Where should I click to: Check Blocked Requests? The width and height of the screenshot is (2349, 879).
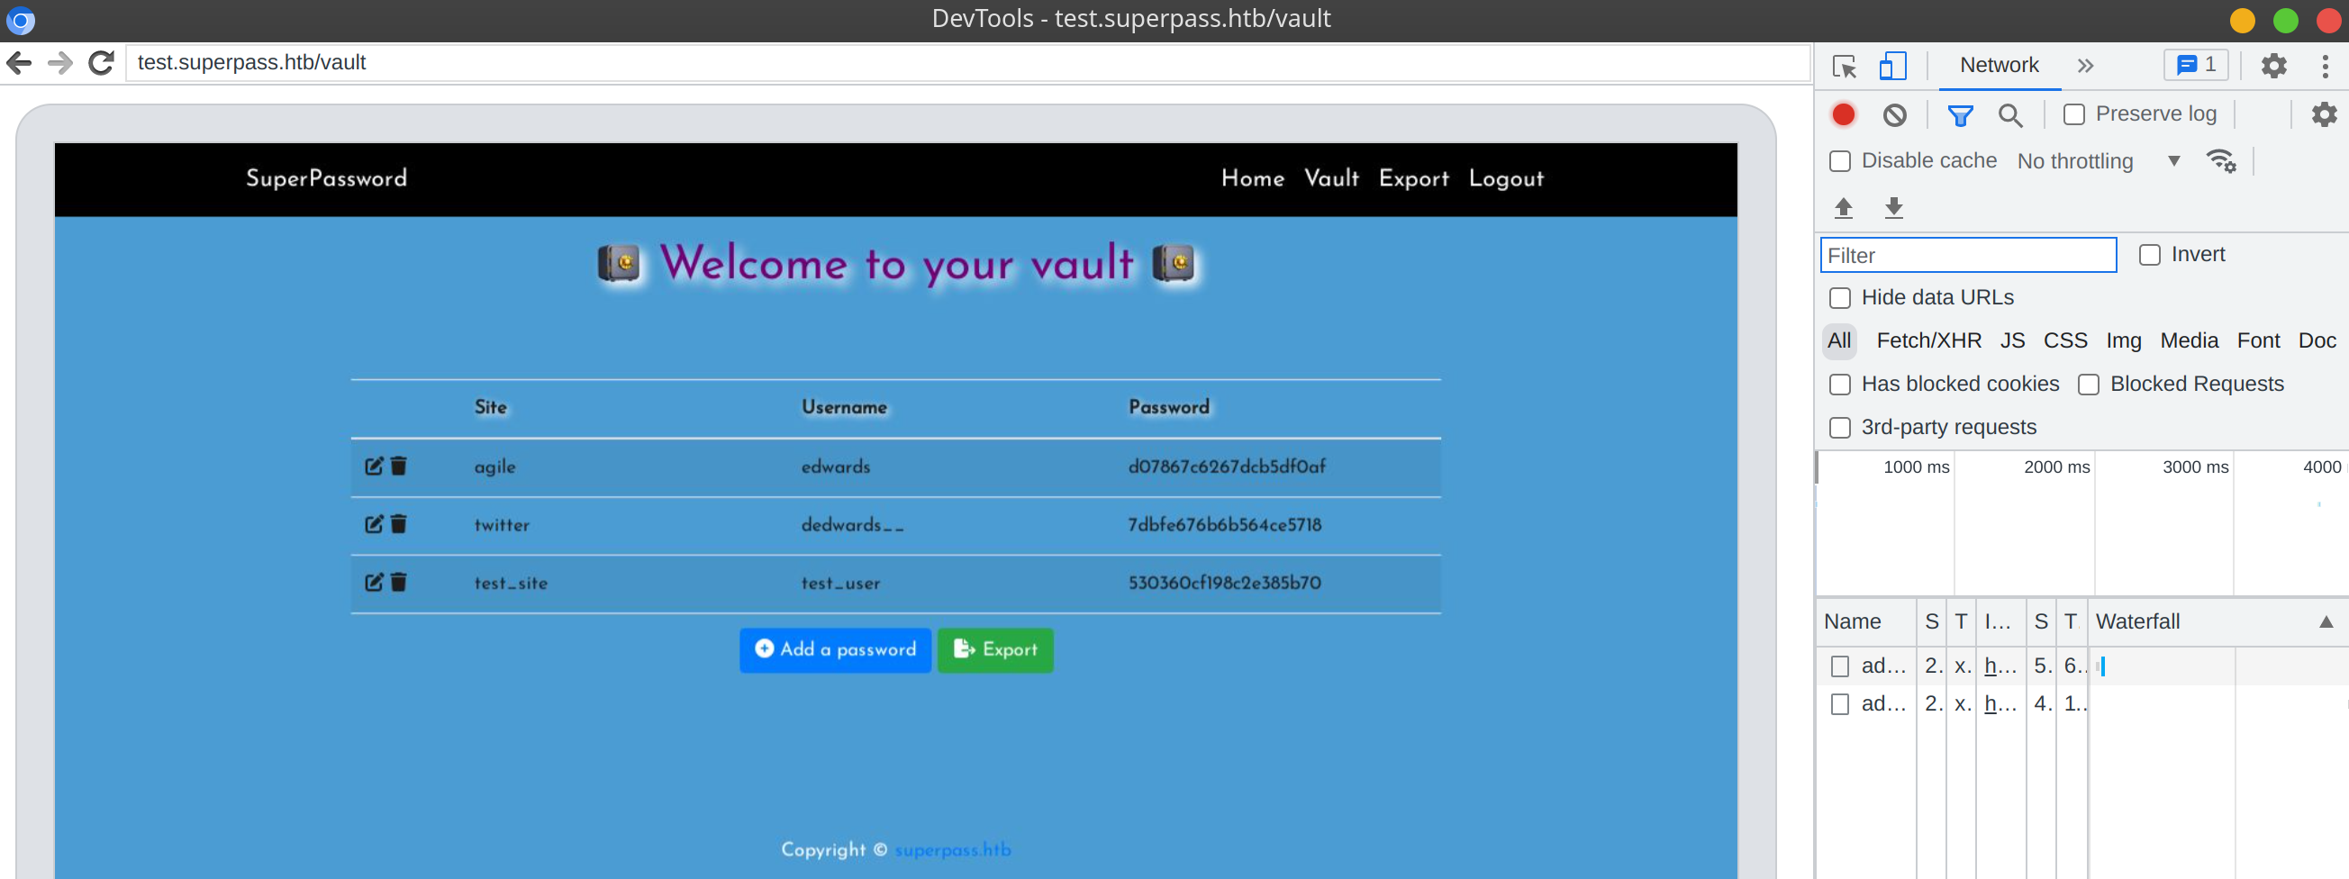click(2088, 385)
